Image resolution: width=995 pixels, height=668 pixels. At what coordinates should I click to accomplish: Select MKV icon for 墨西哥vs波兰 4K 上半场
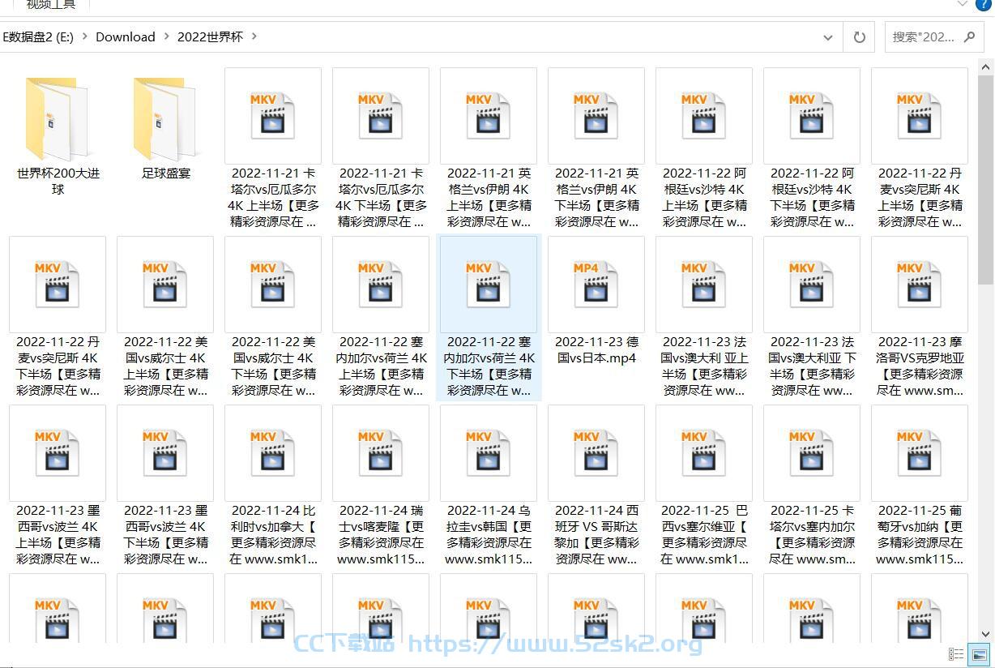click(58, 453)
